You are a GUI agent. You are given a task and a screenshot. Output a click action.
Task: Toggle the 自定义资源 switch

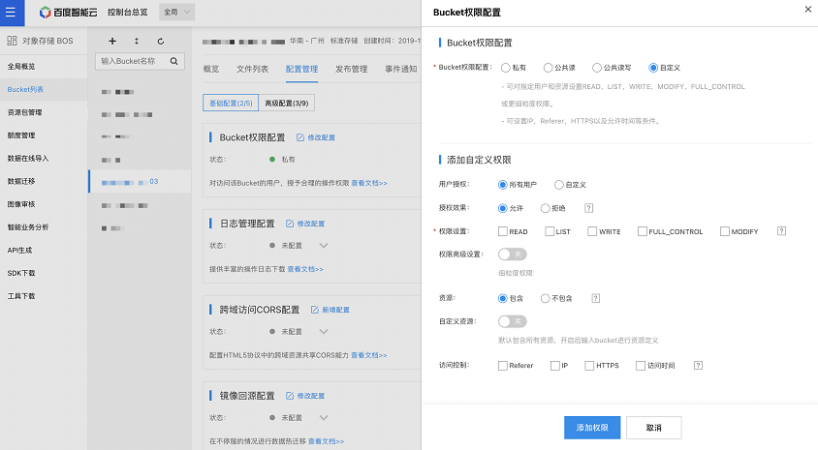click(x=513, y=321)
